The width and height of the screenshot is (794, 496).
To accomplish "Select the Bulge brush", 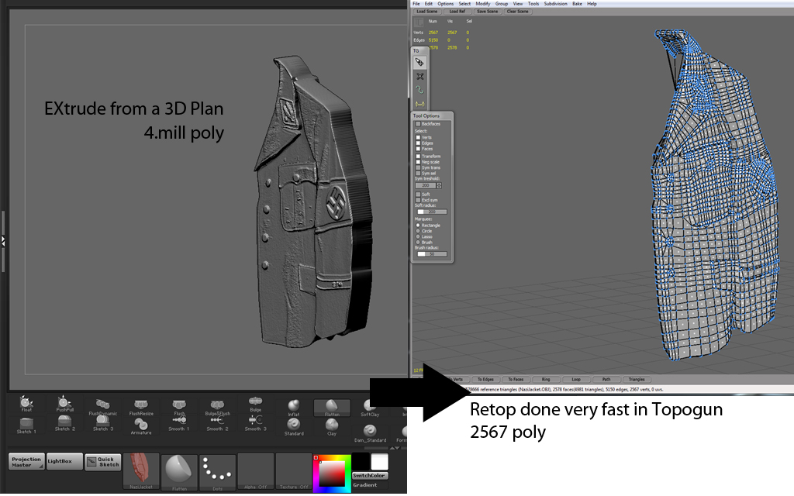I will (255, 403).
